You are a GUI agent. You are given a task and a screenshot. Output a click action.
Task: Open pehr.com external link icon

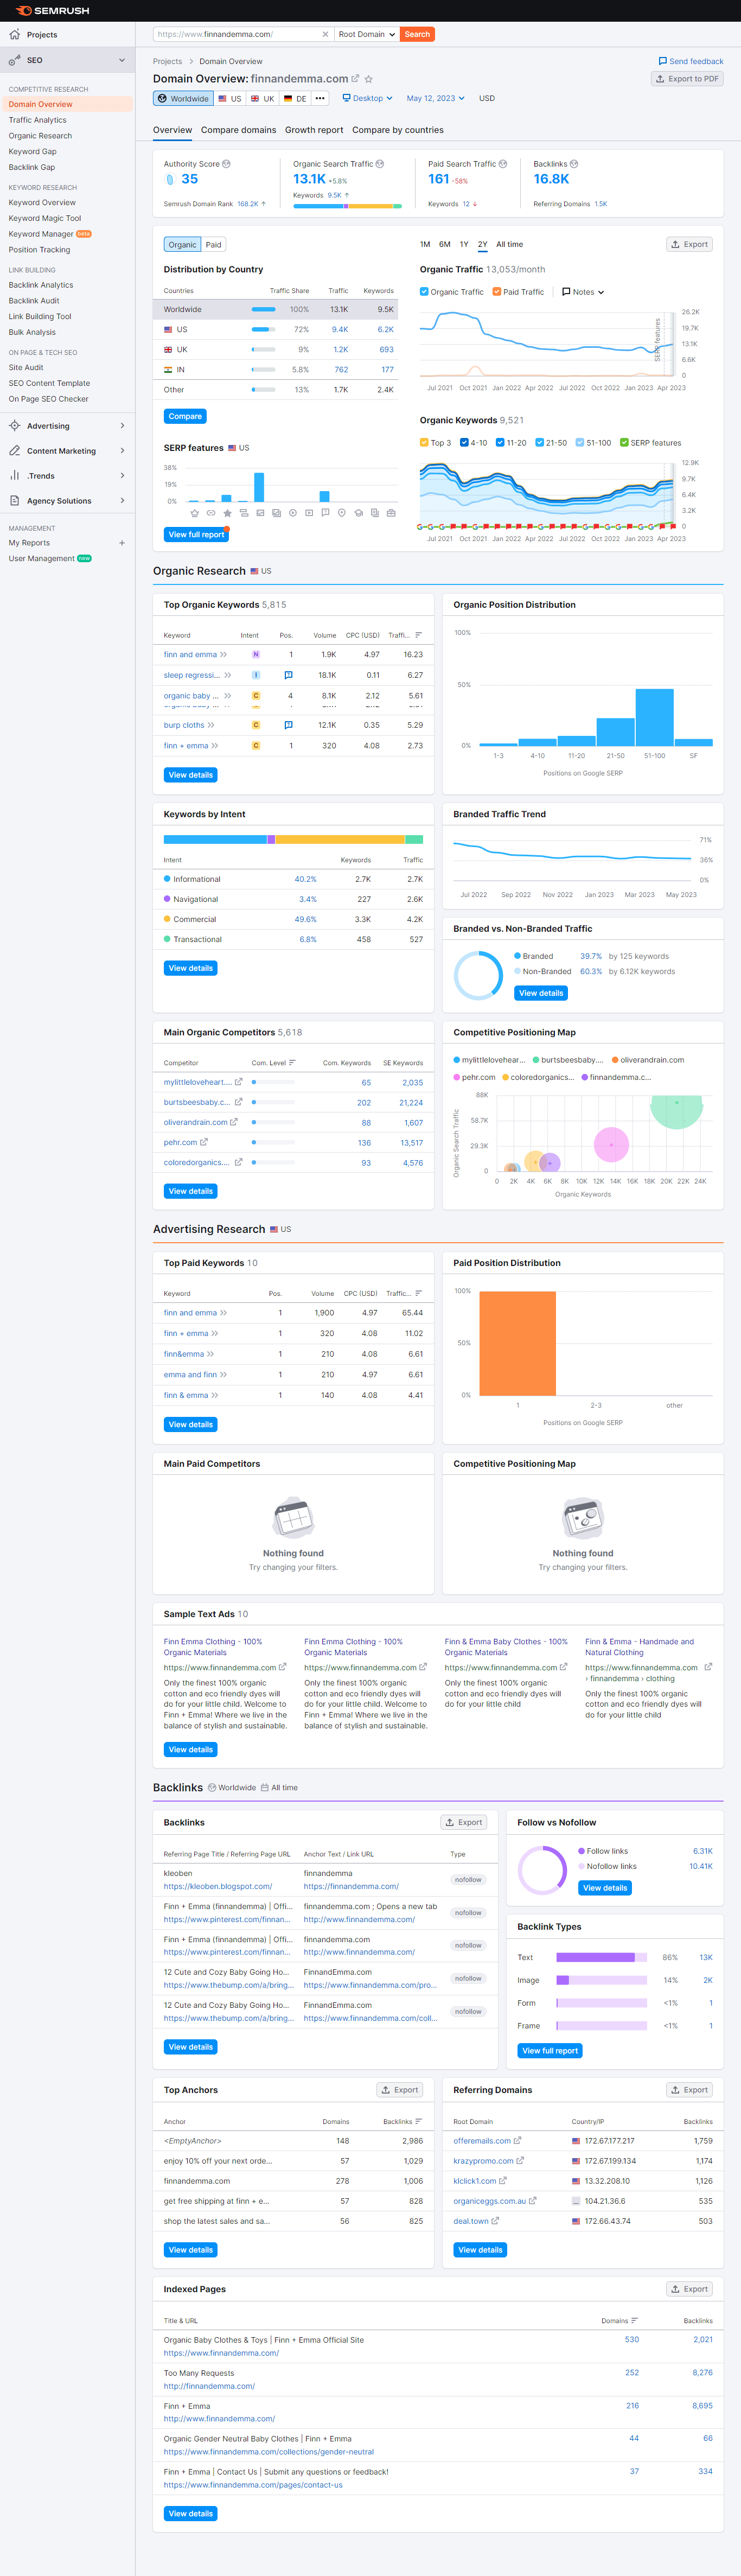click(204, 1142)
